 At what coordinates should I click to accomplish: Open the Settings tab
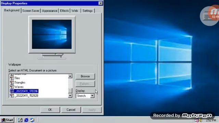pos(88,11)
